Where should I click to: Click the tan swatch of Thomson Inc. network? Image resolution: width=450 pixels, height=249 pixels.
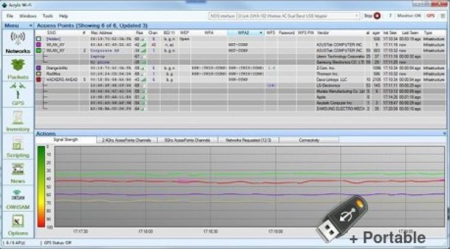click(x=39, y=74)
